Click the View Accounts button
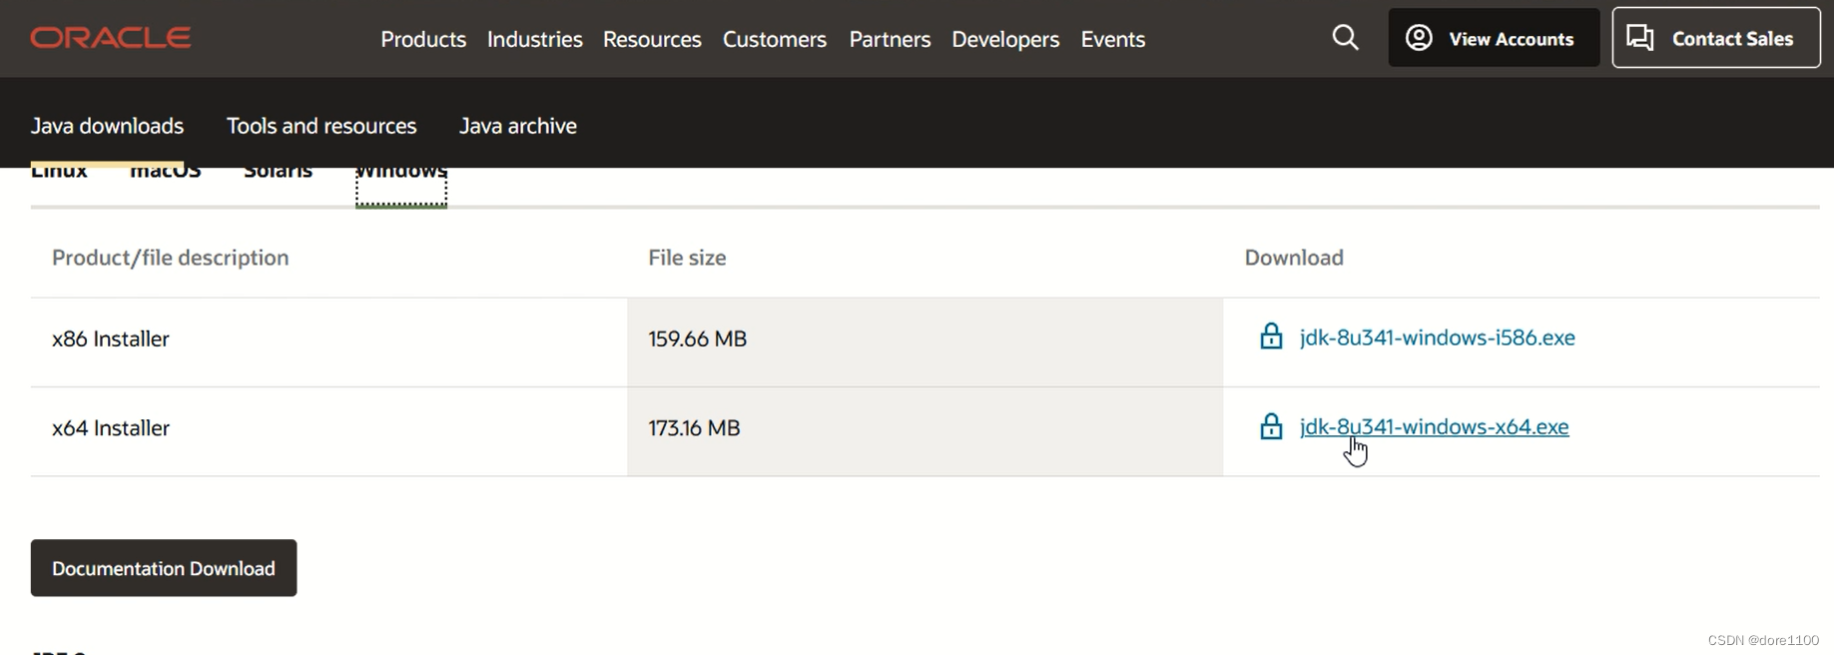 pos(1494,38)
